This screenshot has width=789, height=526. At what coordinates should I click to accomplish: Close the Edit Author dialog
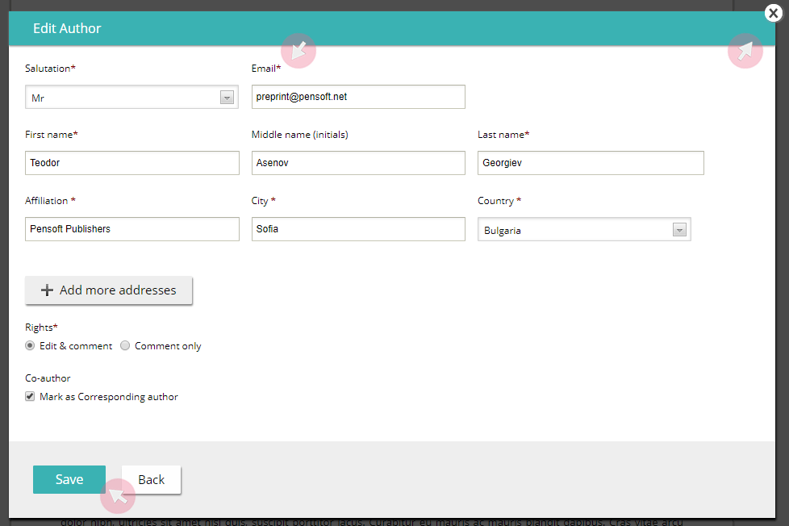click(774, 13)
